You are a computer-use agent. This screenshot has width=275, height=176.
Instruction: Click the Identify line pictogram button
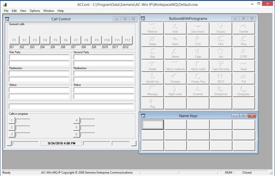click(x=152, y=78)
